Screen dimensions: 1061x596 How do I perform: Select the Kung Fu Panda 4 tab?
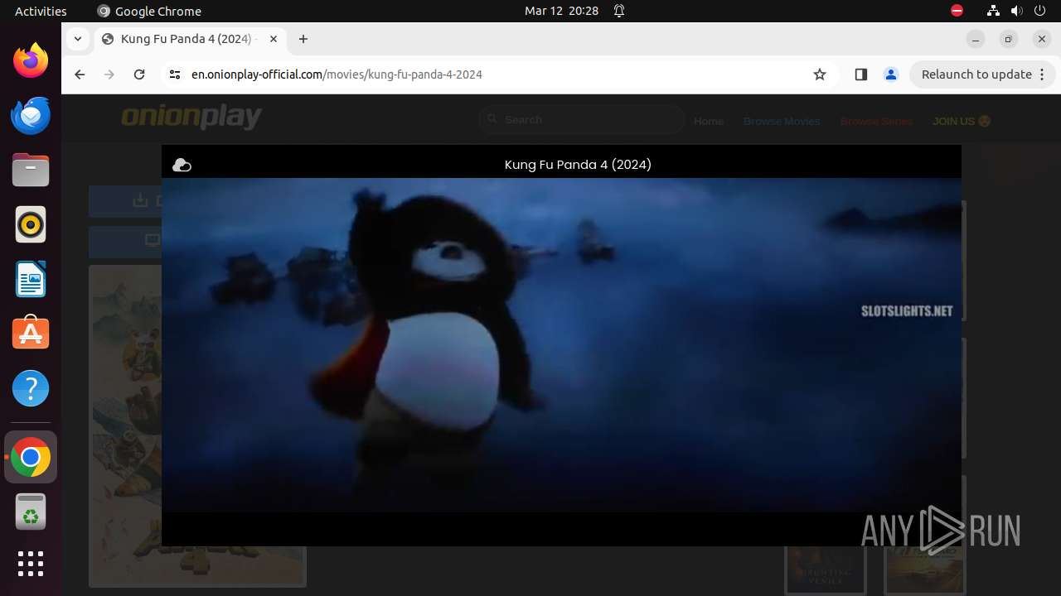click(190, 39)
